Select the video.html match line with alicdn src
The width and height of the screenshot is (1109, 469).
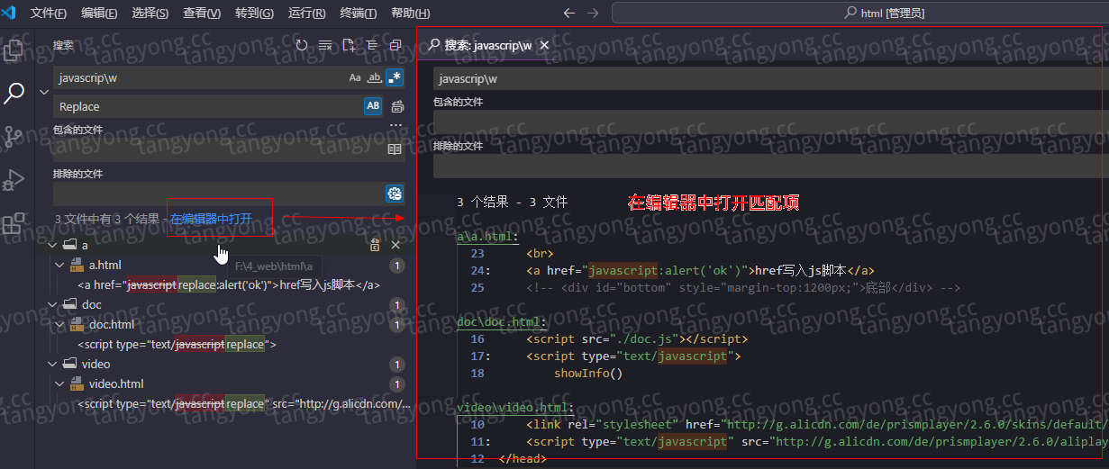[244, 404]
